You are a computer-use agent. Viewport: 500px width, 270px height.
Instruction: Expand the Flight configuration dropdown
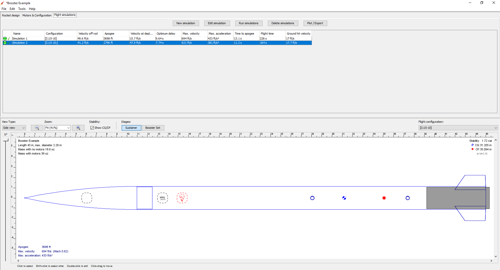pos(458,128)
